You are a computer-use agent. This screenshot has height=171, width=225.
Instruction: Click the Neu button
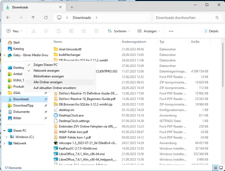pyautogui.click(x=15, y=31)
